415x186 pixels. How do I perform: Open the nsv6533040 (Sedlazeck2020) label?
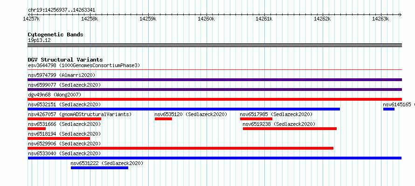pyautogui.click(x=64, y=153)
